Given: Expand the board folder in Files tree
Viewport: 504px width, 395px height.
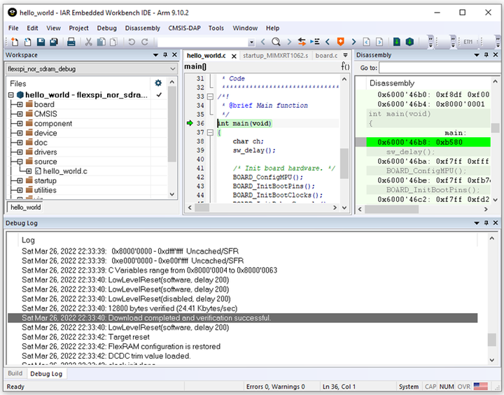Looking at the screenshot, I should pos(20,105).
